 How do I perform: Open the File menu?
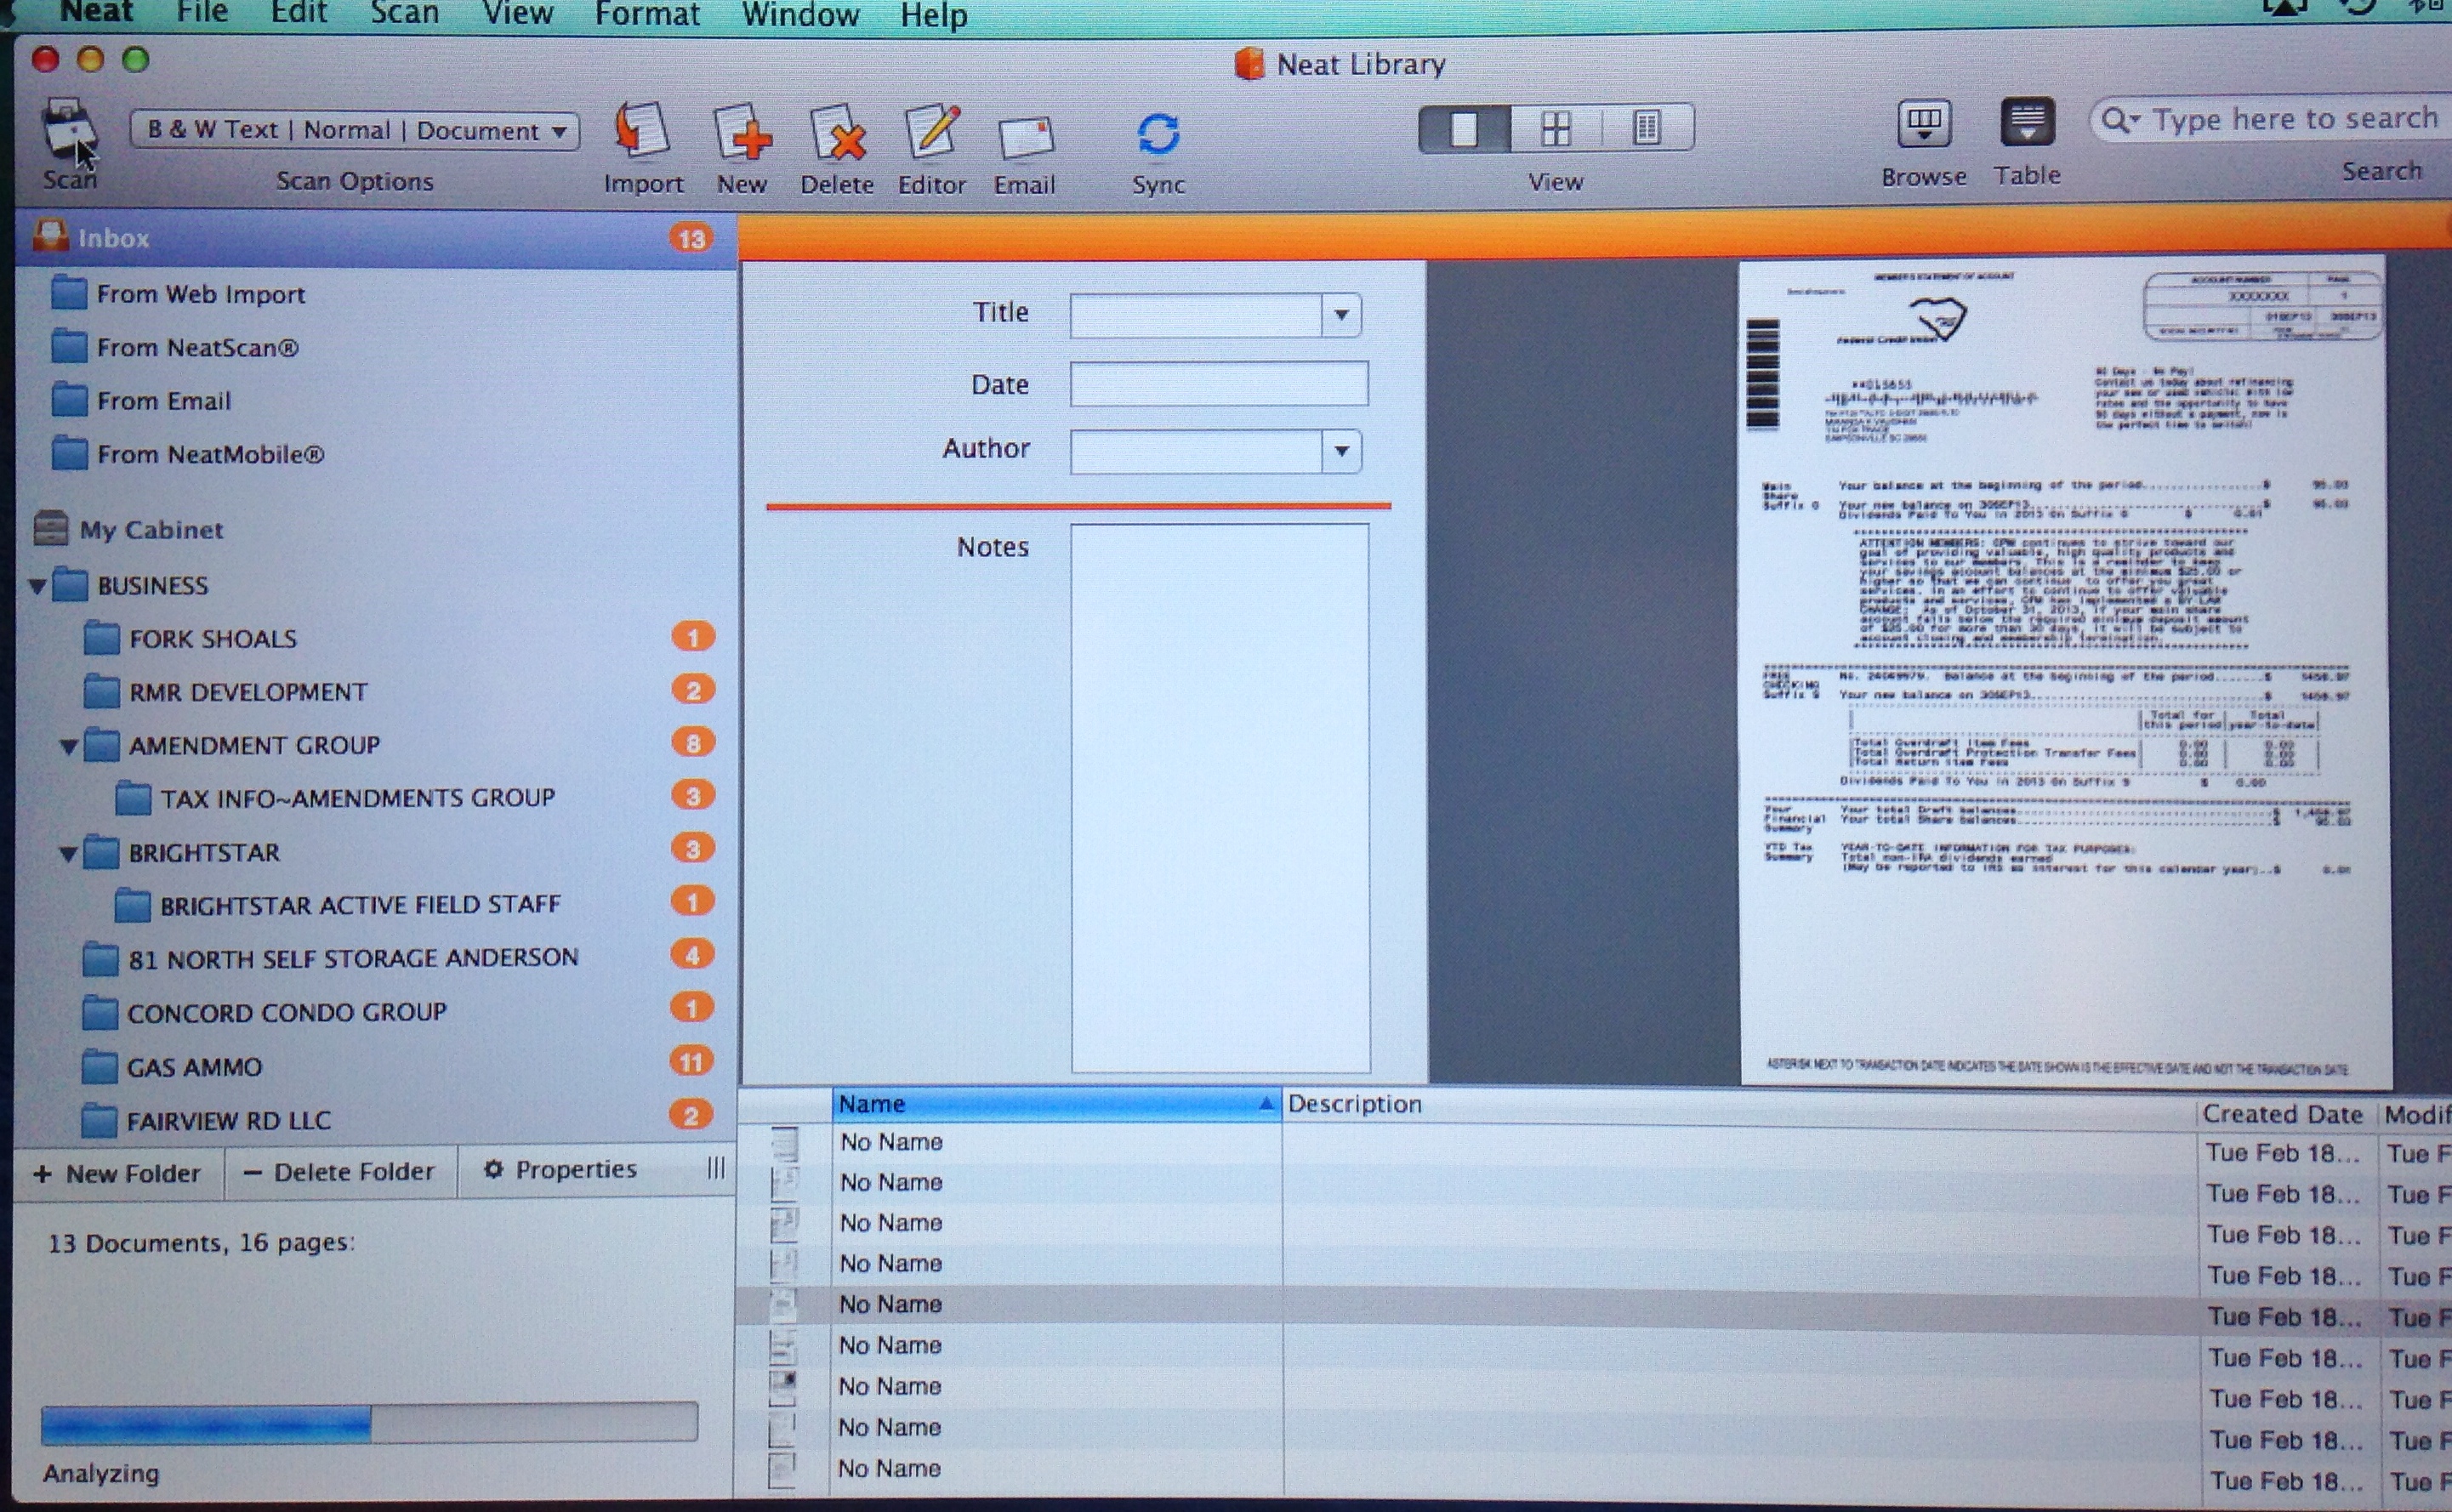(x=202, y=13)
